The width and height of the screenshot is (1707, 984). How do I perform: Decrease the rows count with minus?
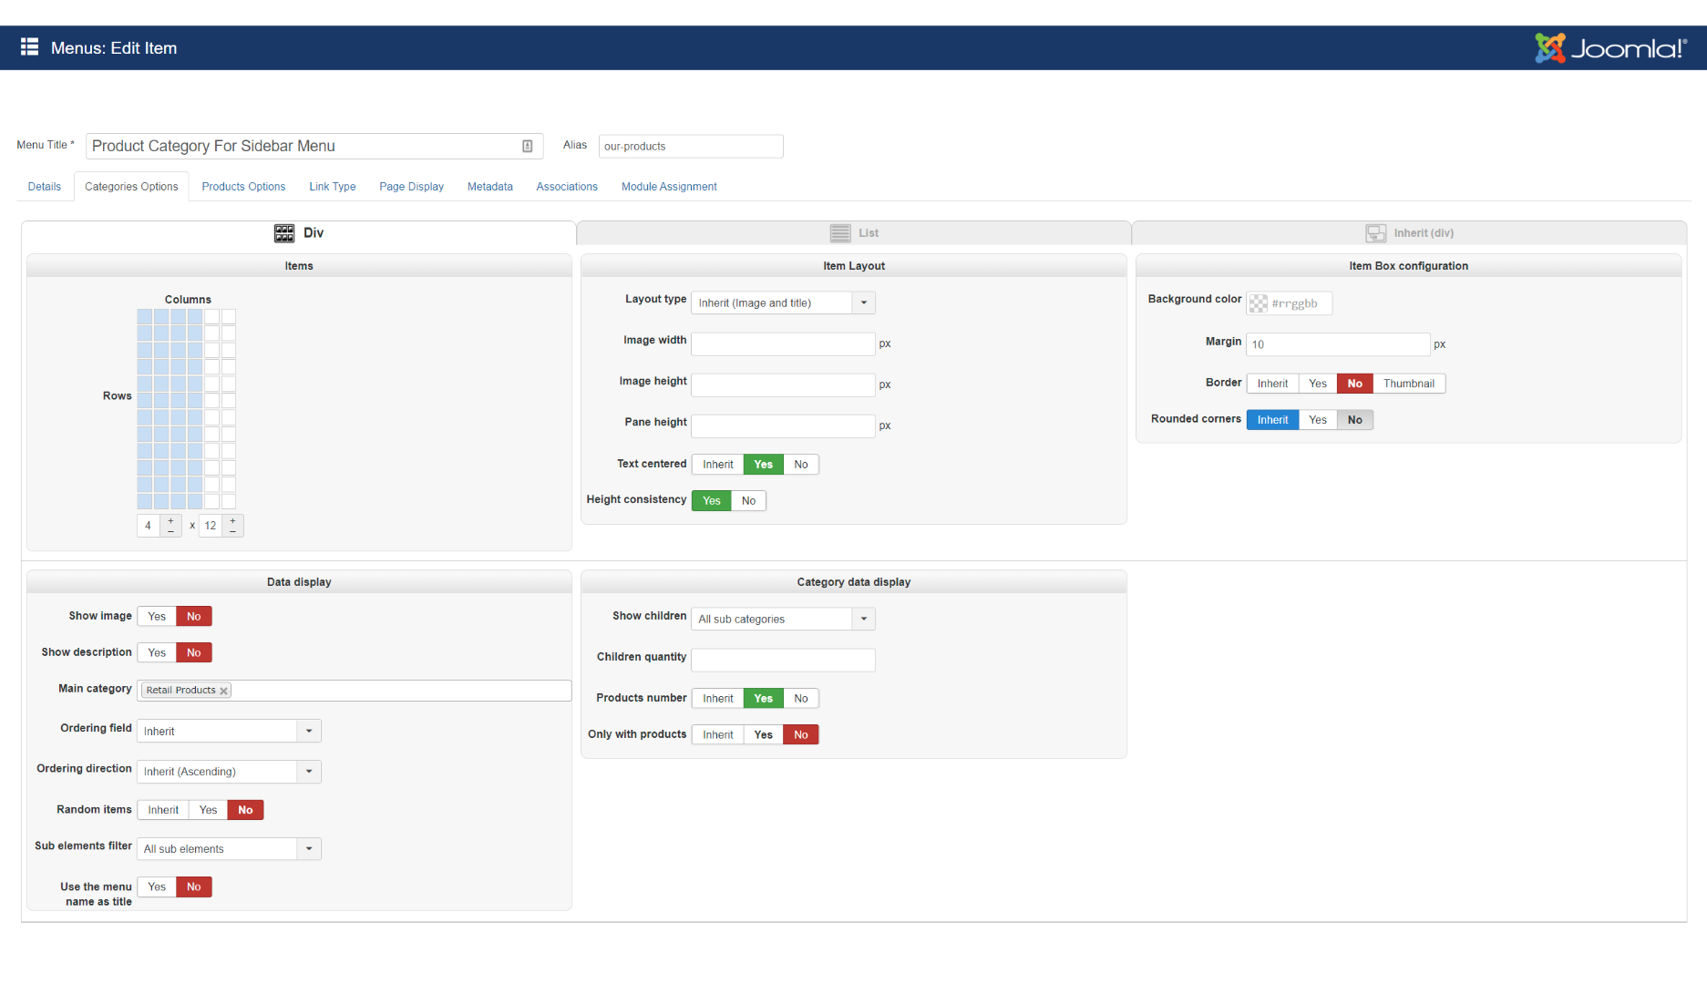click(x=232, y=530)
